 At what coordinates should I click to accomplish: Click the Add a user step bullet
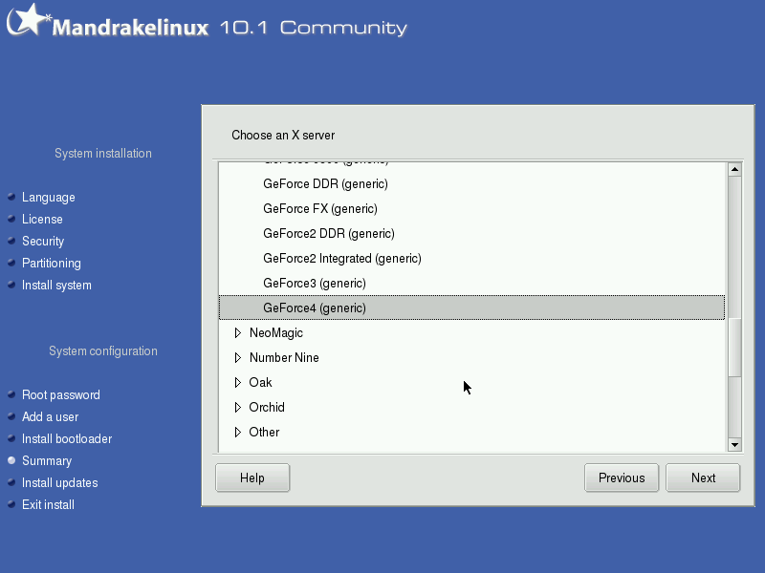11,416
